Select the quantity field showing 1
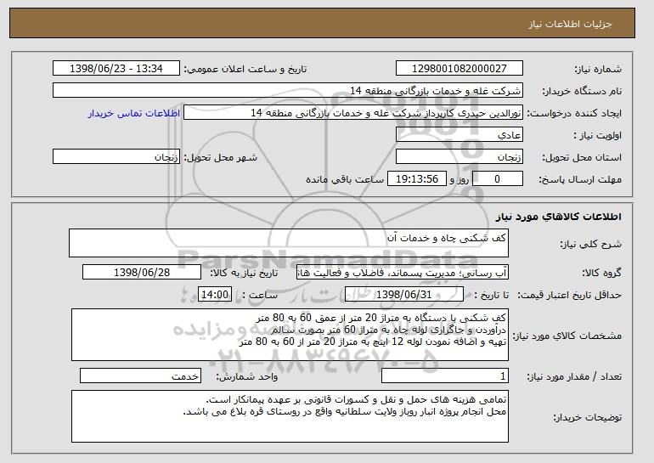Image resolution: width=654 pixels, height=463 pixels. click(x=445, y=375)
